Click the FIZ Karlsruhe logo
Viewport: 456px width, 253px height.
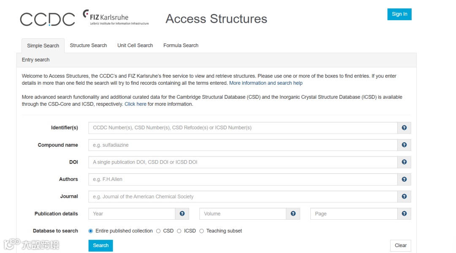116,18
